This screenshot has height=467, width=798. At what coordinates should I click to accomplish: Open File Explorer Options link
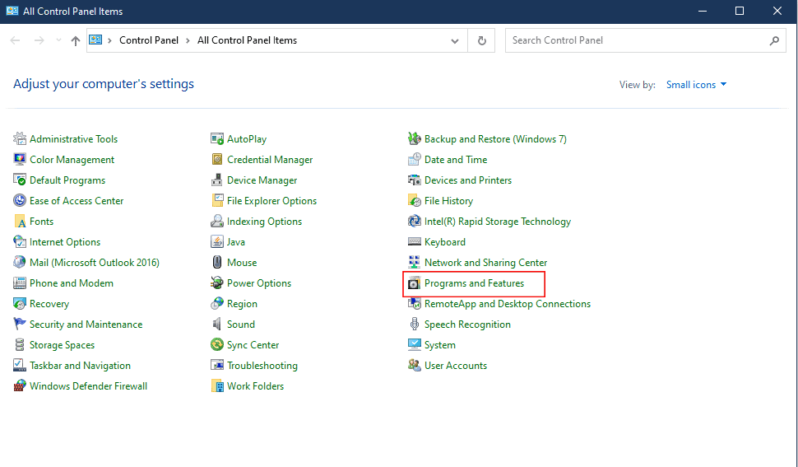pos(271,201)
